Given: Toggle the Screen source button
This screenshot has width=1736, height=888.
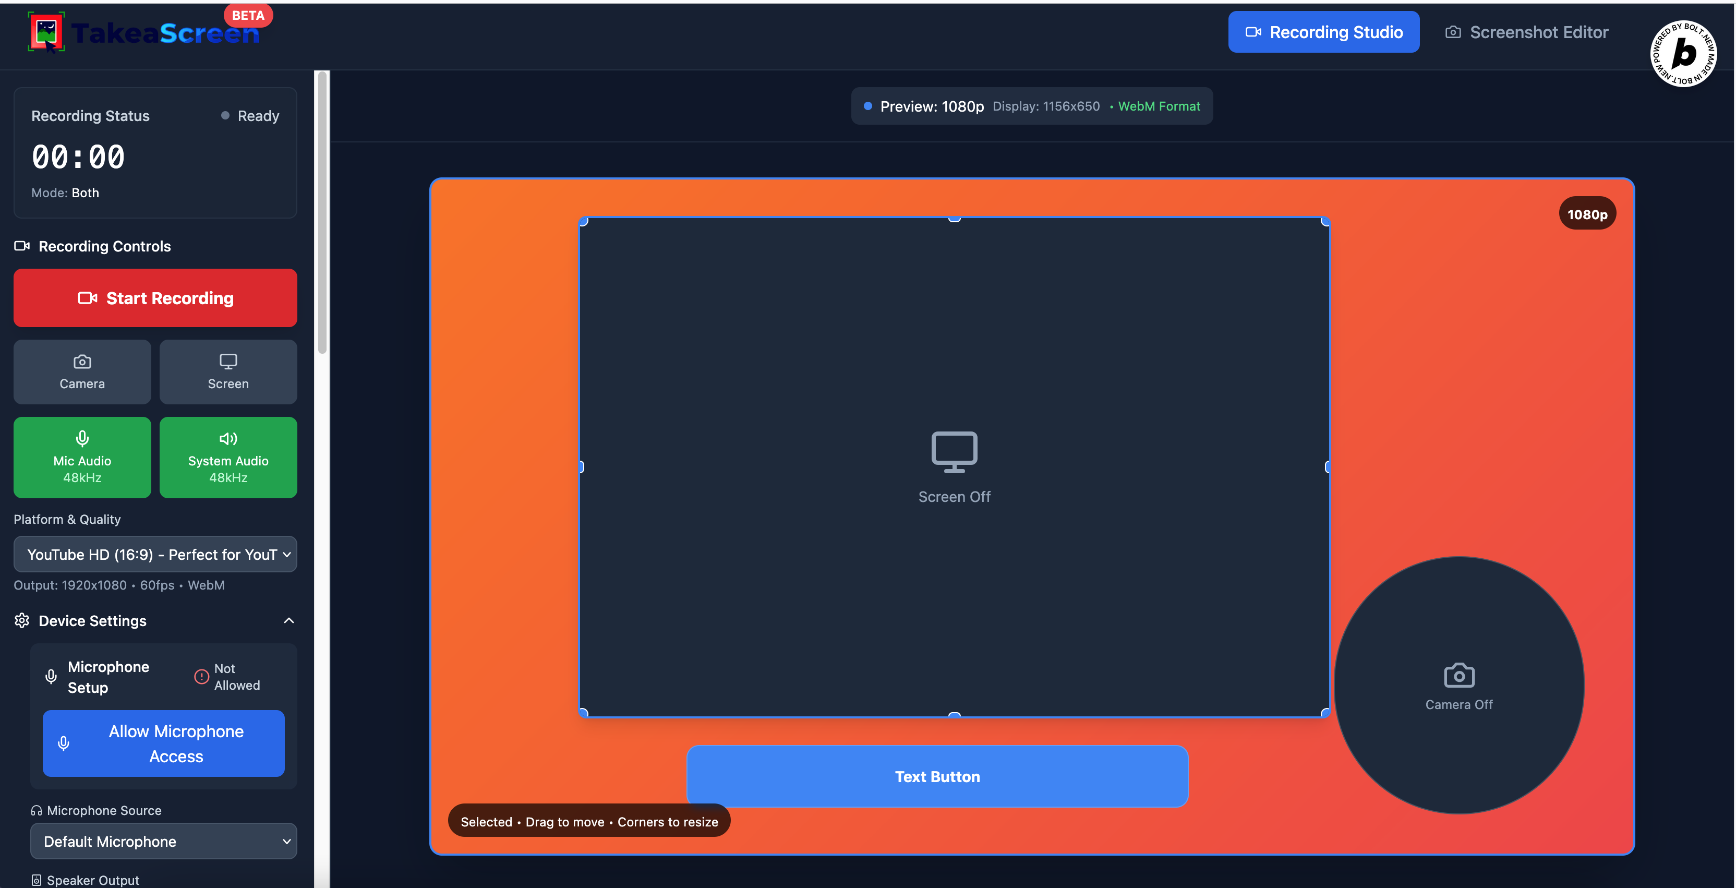Looking at the screenshot, I should [228, 371].
